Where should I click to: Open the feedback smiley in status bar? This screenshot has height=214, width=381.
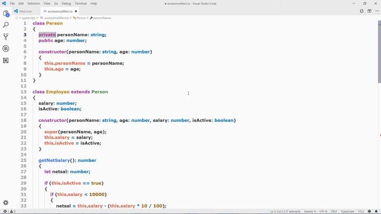pos(369,212)
